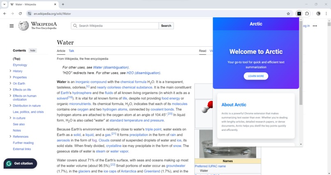Hide the Contents sidebar
Viewport: 331px width, 175px height.
pos(32,50)
